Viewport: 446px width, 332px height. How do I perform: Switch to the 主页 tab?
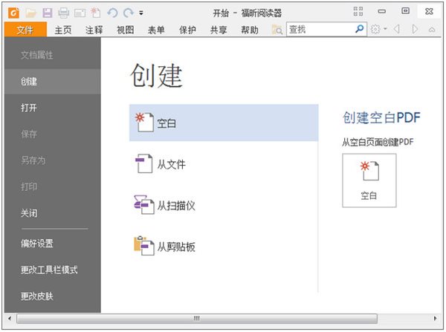[63, 30]
